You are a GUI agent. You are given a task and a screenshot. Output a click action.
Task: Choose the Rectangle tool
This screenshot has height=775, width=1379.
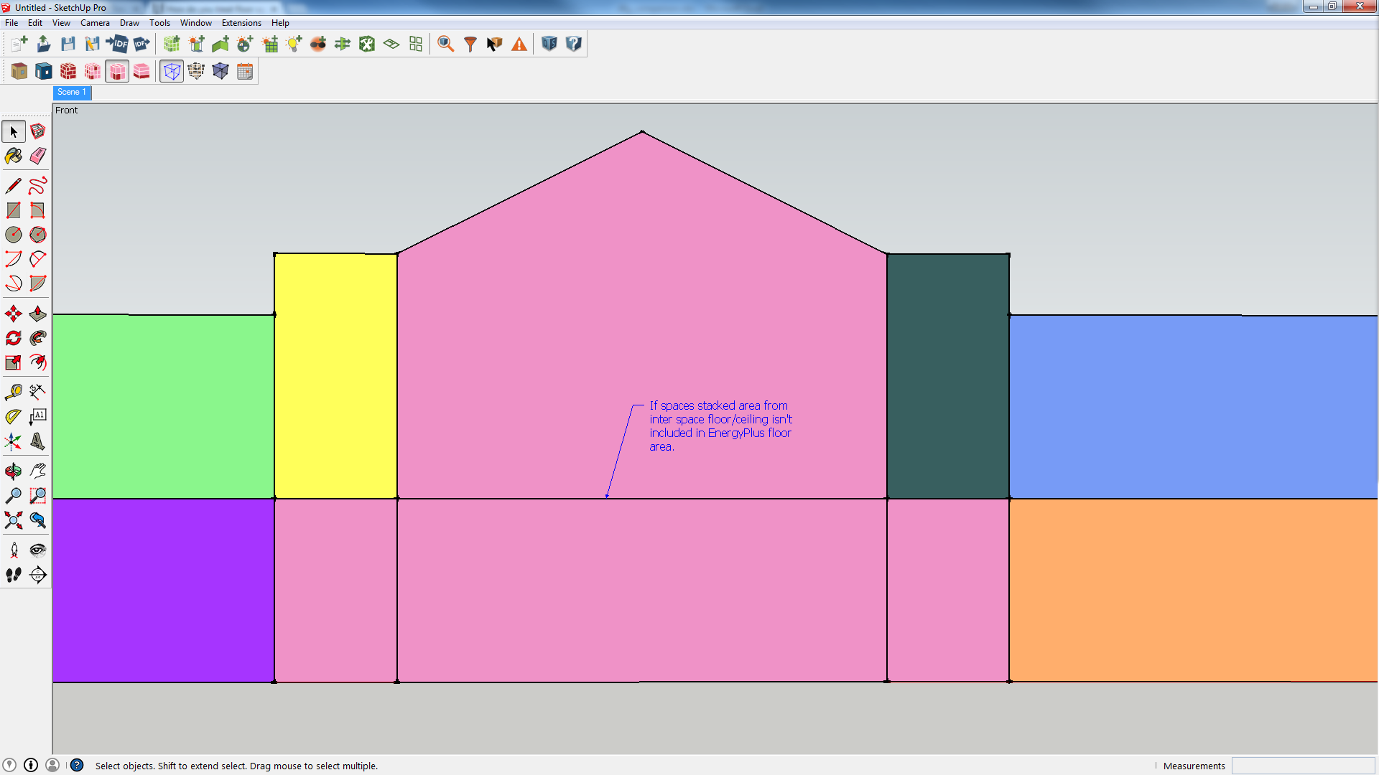pyautogui.click(x=14, y=210)
